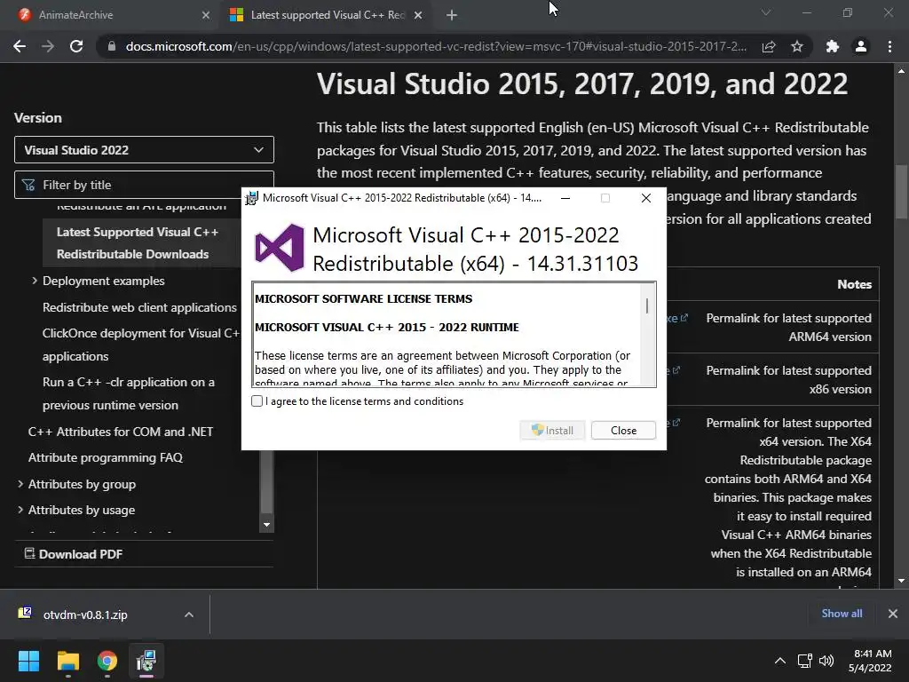Bookmark the page with the star icon
909x682 pixels.
pyautogui.click(x=797, y=46)
